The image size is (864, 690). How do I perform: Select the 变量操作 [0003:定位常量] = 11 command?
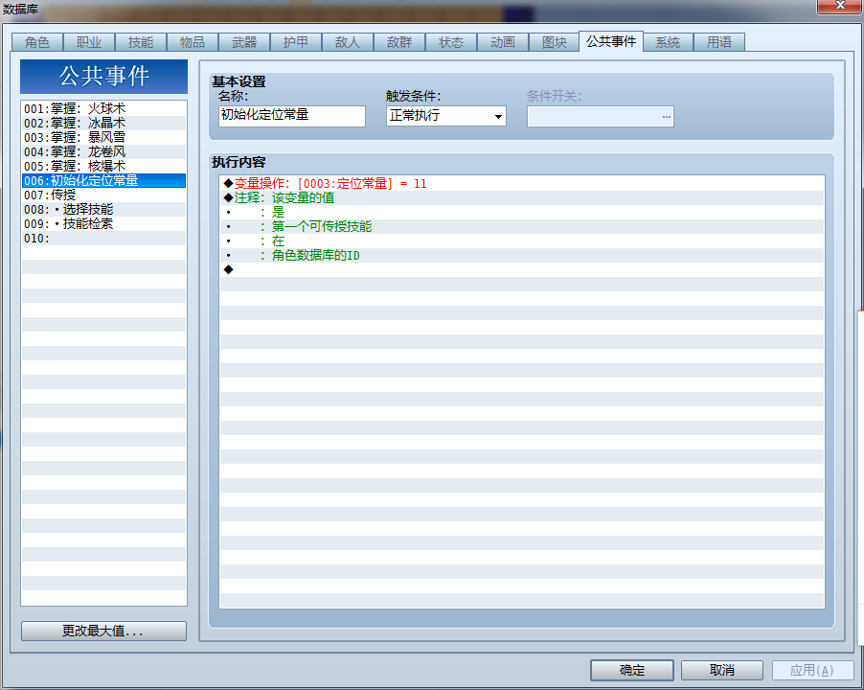[x=522, y=184]
